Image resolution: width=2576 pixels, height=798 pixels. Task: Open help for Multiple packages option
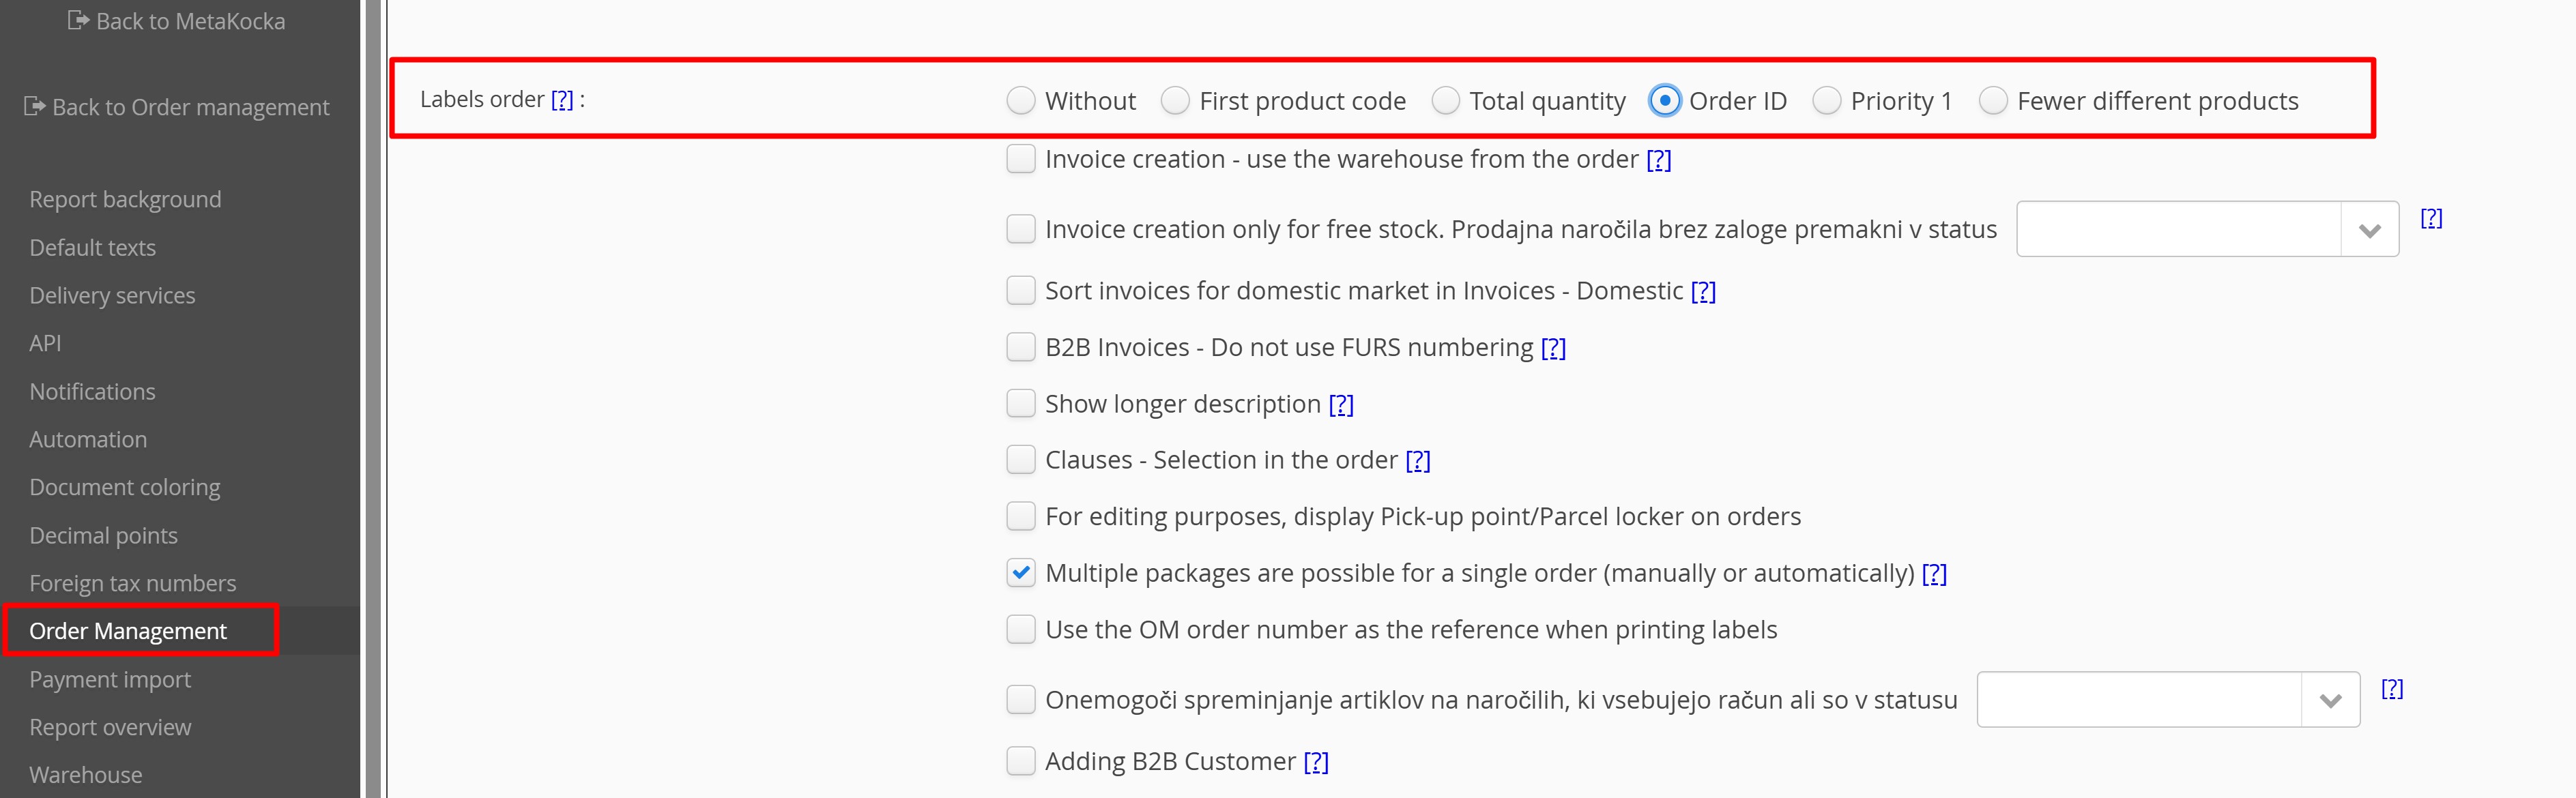1934,573
